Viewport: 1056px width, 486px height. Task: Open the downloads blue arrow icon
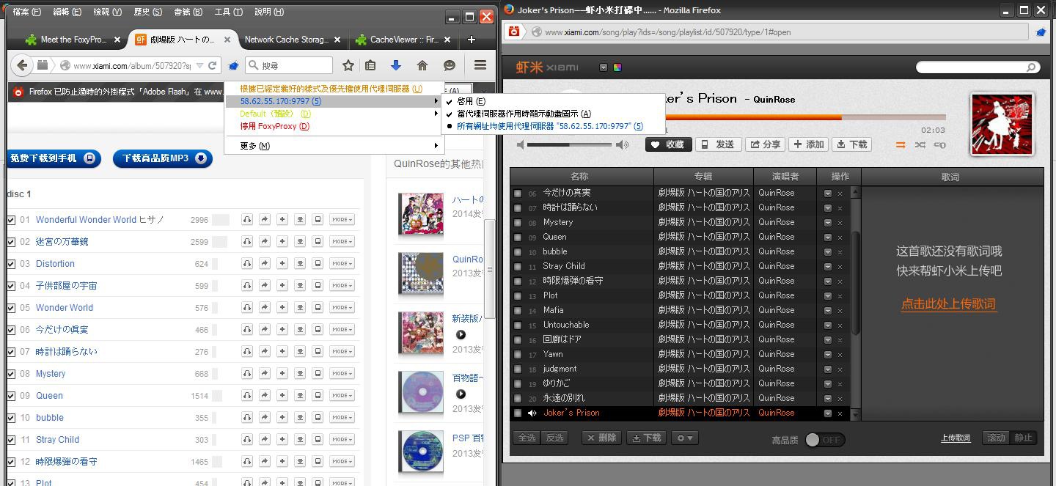pos(396,65)
